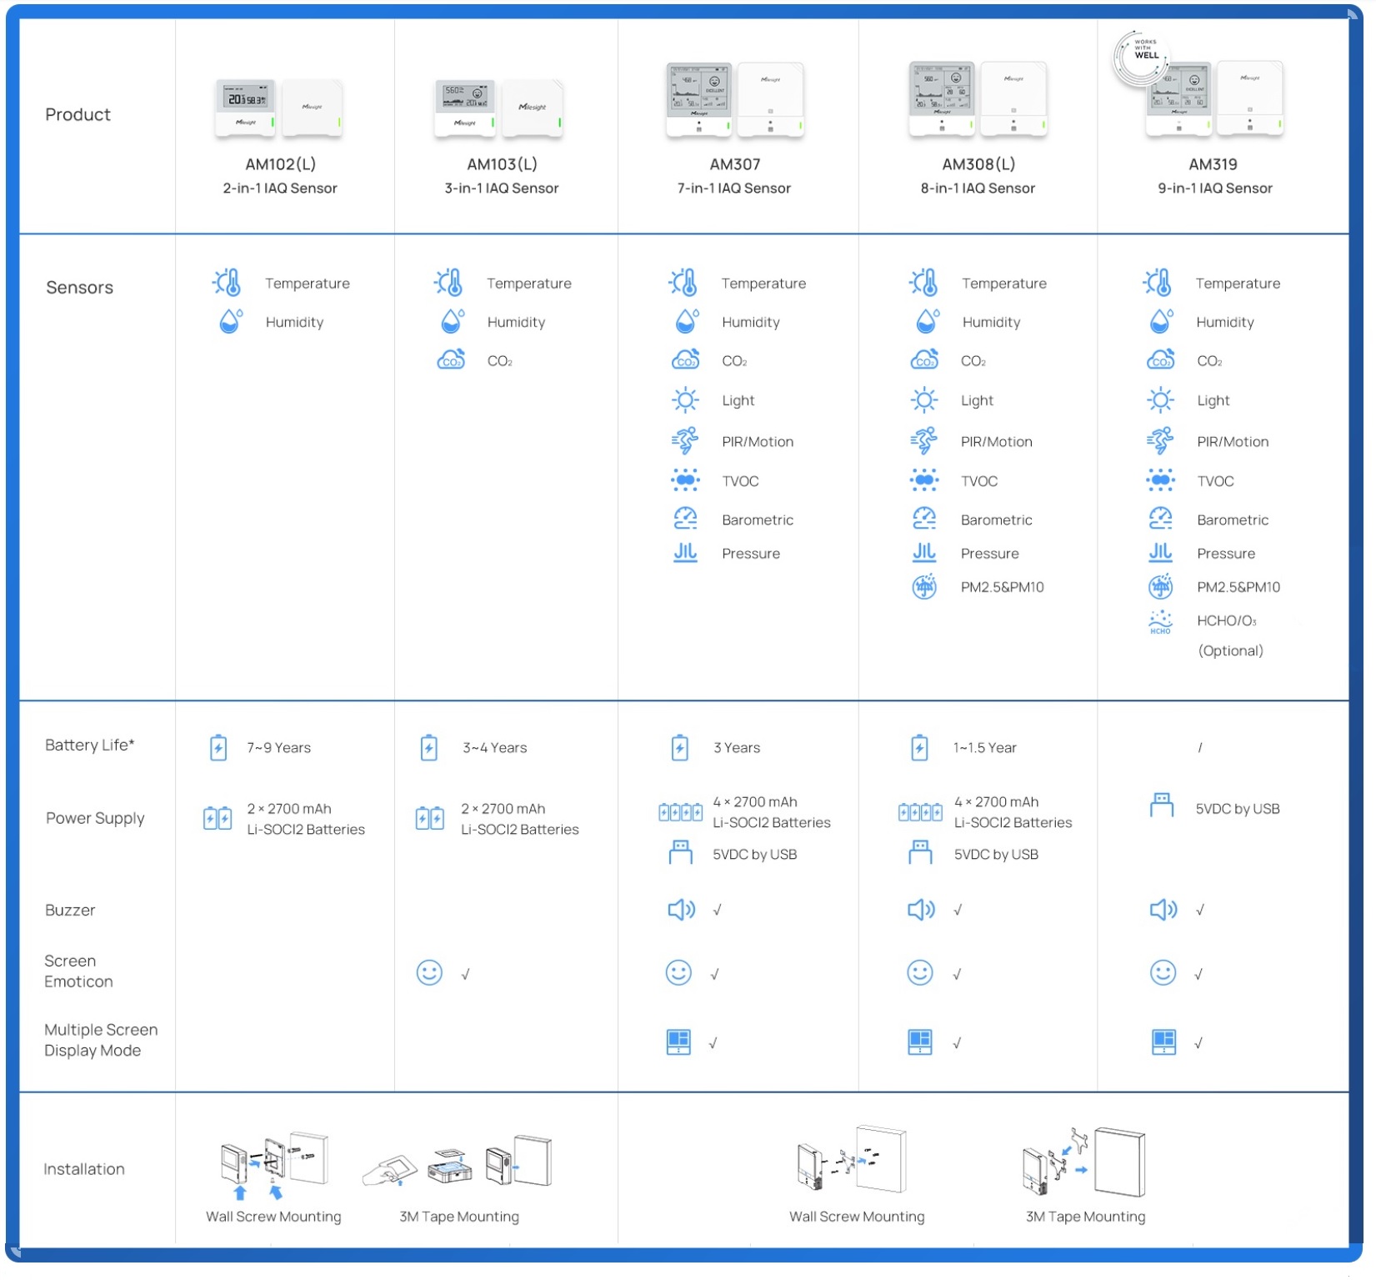Click the AM102(L) humidity drop icon
The height and width of the screenshot is (1280, 1376).
pyautogui.click(x=230, y=321)
